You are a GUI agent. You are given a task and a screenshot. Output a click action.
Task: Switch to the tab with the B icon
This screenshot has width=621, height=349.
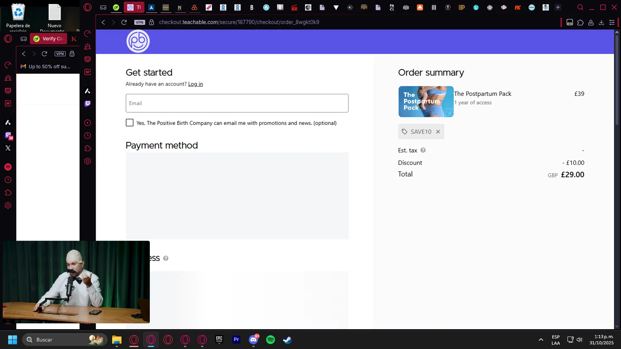click(251, 7)
